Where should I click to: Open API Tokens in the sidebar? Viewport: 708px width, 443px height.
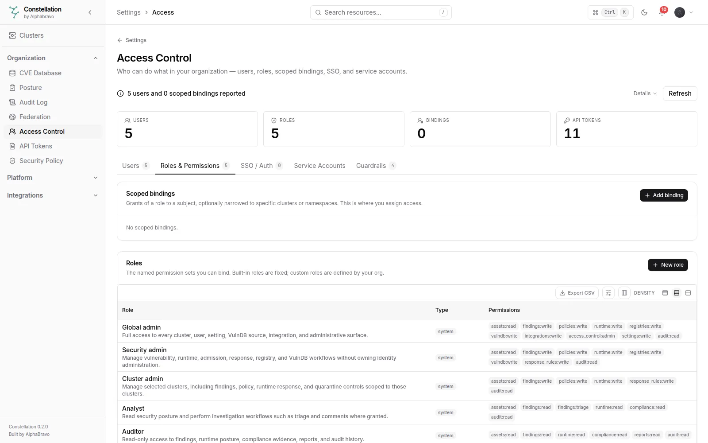(53, 146)
